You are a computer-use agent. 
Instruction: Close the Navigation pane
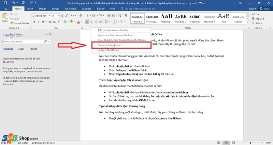(x=50, y=34)
